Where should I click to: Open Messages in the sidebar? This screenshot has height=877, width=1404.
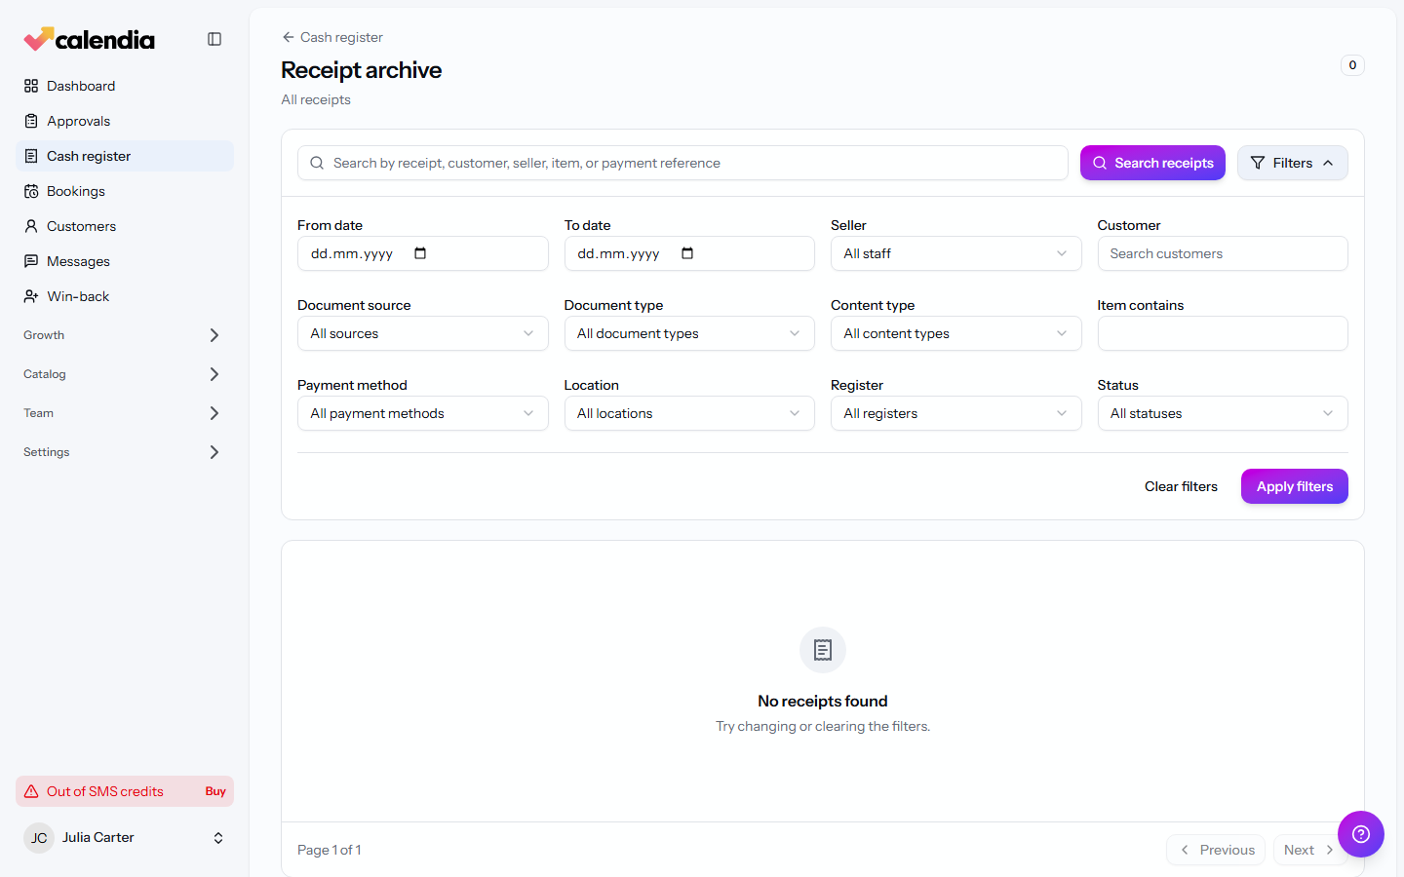tap(125, 261)
